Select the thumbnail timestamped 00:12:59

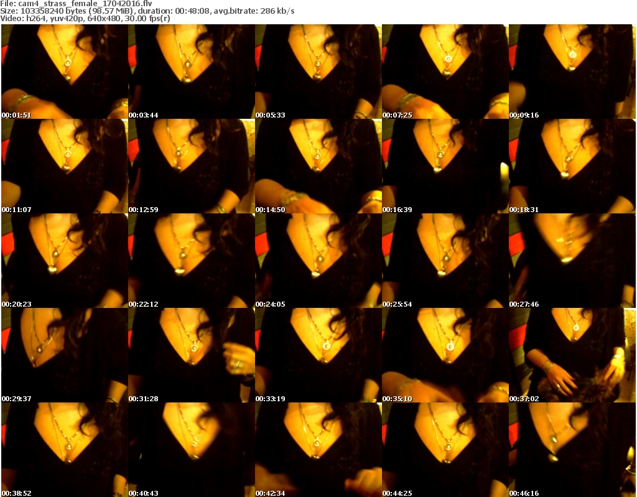pos(192,166)
